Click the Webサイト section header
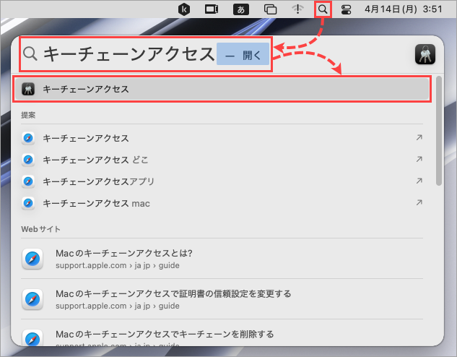 click(x=41, y=229)
